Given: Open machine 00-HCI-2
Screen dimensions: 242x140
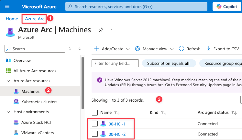Looking at the screenshot, I should tap(117, 134).
